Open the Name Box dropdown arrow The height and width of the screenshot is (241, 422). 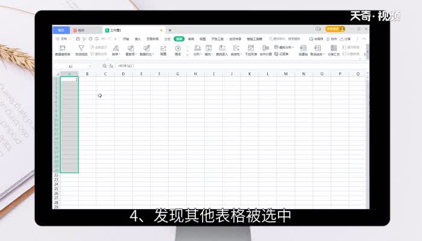[90, 66]
